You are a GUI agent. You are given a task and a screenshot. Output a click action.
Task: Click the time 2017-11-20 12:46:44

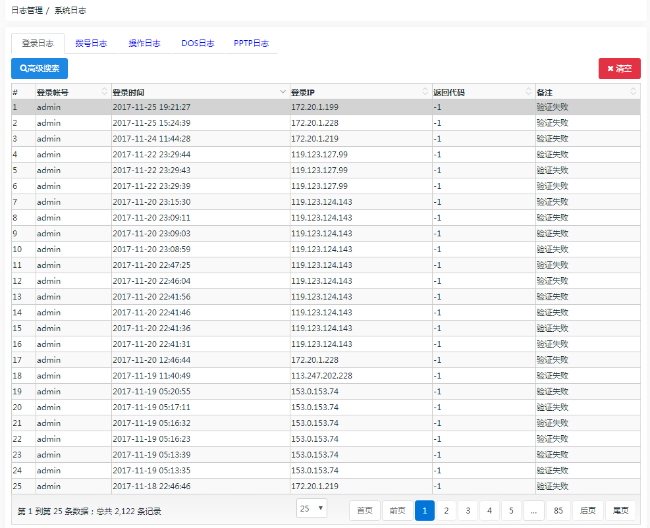pos(151,359)
